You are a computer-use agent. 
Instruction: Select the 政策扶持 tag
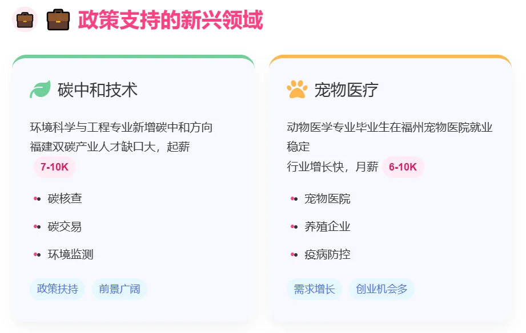click(57, 289)
